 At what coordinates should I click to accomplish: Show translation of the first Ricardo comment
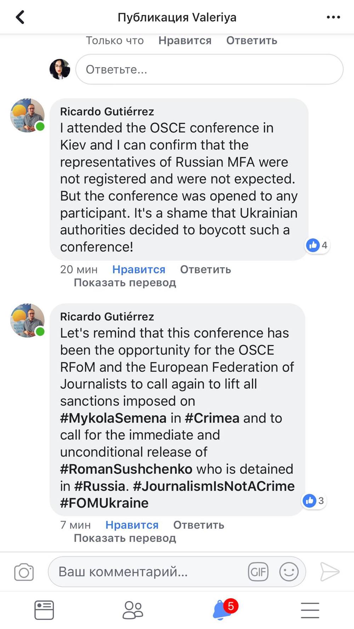point(125,282)
